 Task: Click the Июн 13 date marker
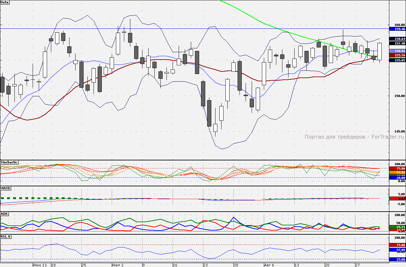[40, 265]
